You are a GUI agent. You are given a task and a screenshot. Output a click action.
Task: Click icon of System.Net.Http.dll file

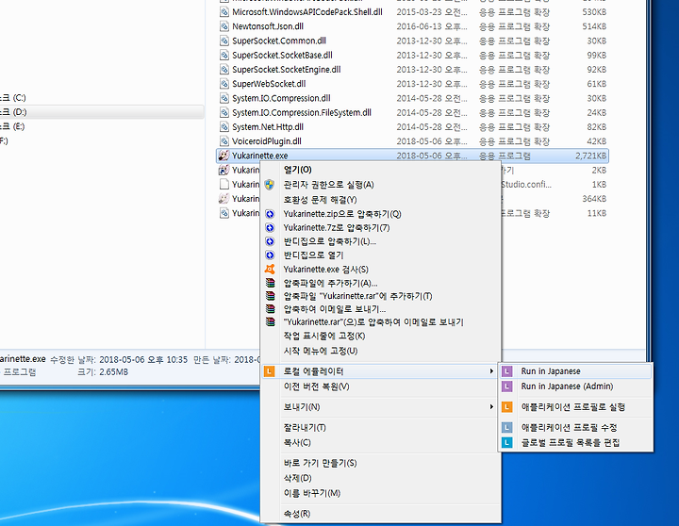click(224, 127)
